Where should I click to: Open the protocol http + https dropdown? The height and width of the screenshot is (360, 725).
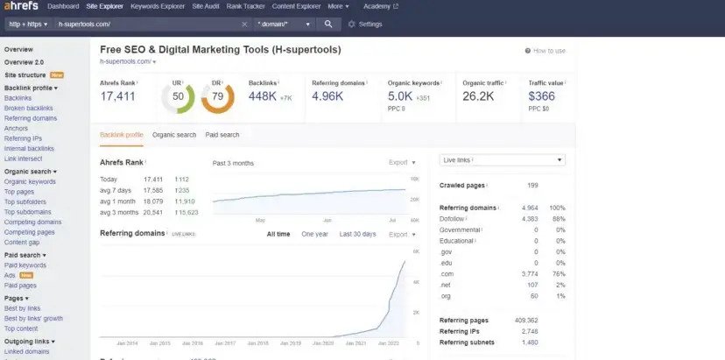29,24
